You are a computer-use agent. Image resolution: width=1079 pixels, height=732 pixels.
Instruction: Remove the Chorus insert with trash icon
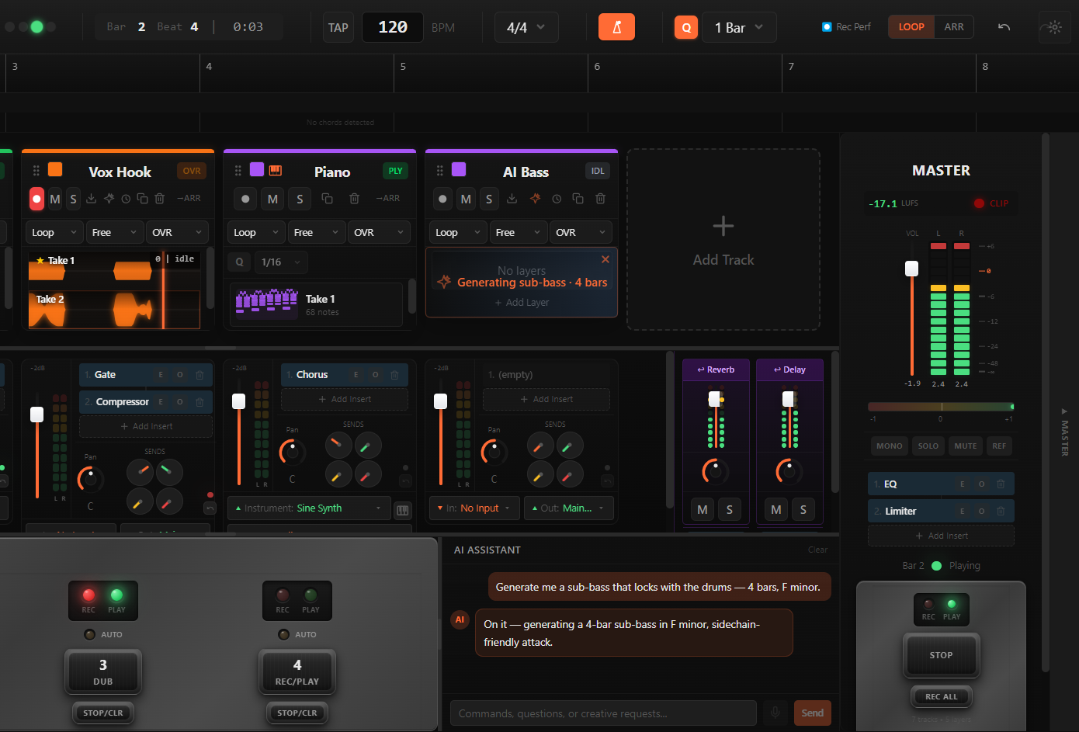pos(394,375)
